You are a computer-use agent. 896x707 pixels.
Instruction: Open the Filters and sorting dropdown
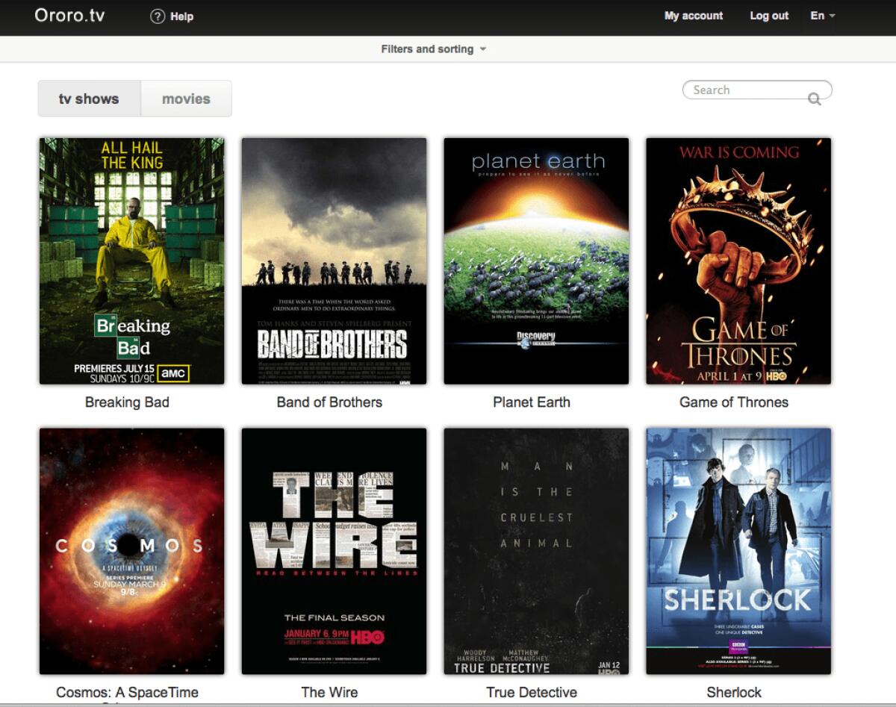click(x=428, y=49)
